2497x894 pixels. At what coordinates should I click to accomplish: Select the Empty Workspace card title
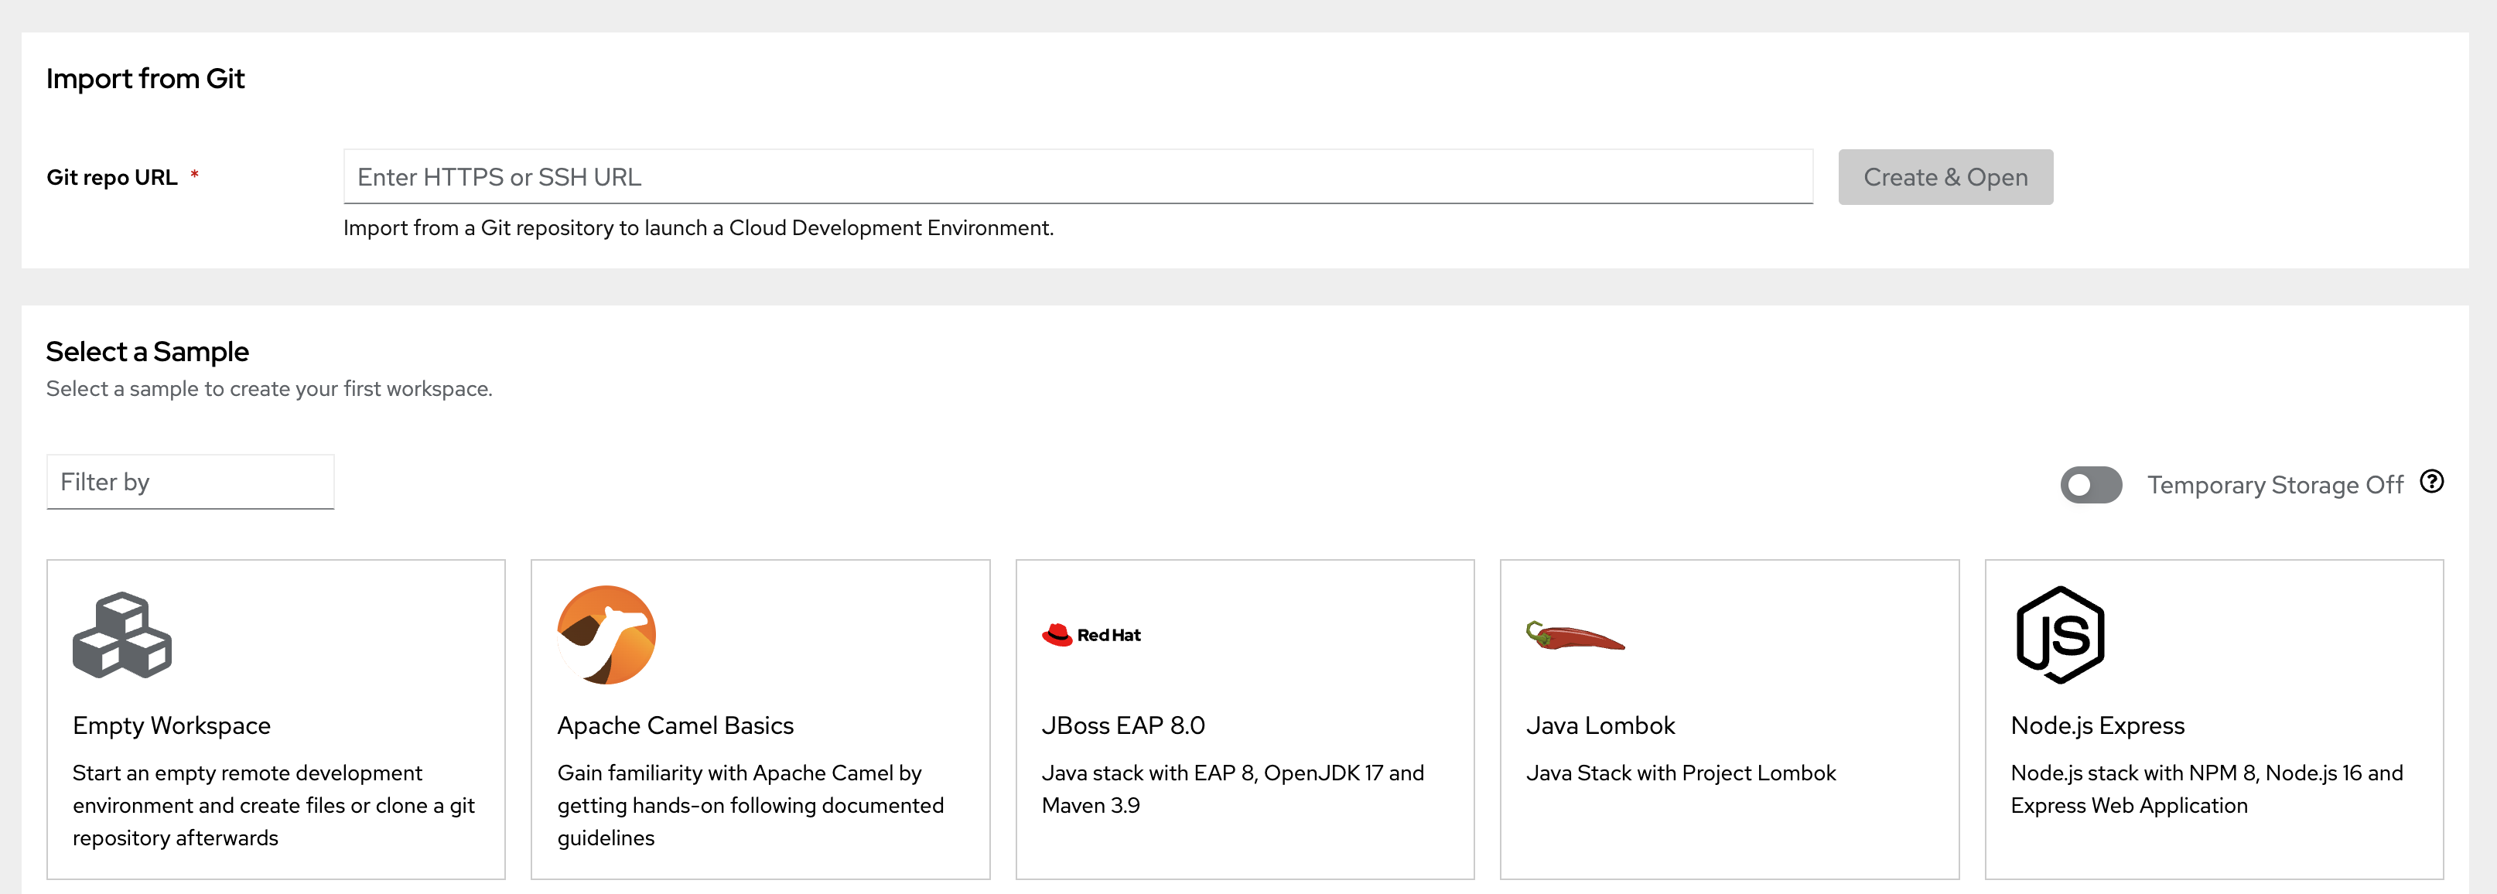[x=172, y=725]
